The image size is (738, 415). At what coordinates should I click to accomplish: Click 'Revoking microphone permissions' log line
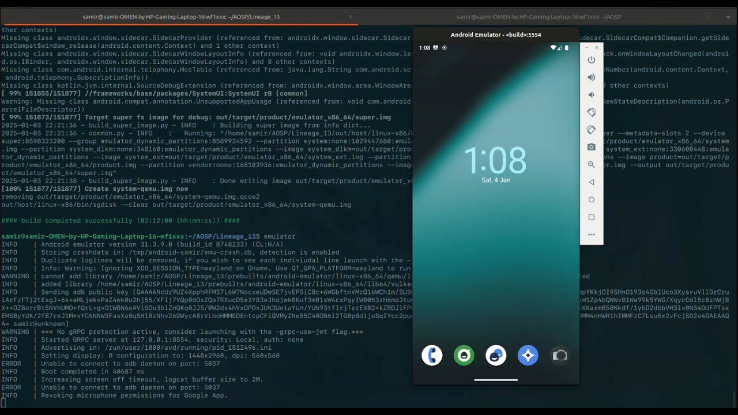pyautogui.click(x=114, y=395)
